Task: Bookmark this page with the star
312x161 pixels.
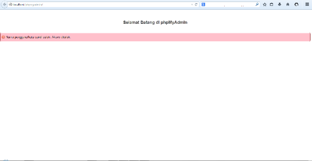Action: click(265, 4)
